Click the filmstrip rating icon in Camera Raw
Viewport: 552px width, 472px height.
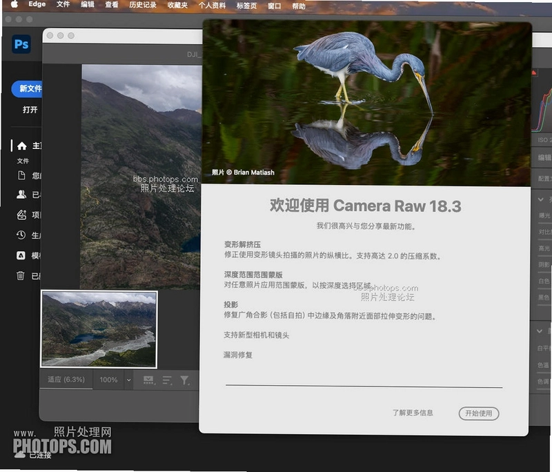pos(149,380)
